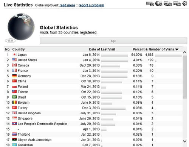The width and height of the screenshot is (189, 147).
Task: Click the Thailand flag icon
Action: click(14, 134)
